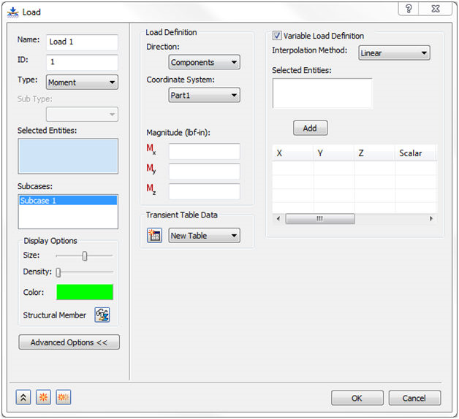Image resolution: width=459 pixels, height=419 pixels.
Task: Click the Mz magnitude input field
Action: point(205,191)
